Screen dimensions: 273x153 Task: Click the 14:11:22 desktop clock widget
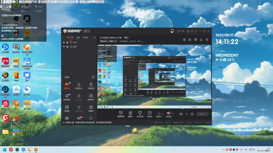[227, 42]
